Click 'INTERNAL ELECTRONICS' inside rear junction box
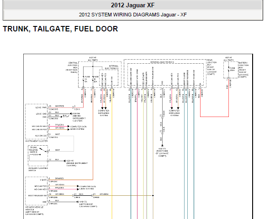275x219 pixels. [x=162, y=62]
